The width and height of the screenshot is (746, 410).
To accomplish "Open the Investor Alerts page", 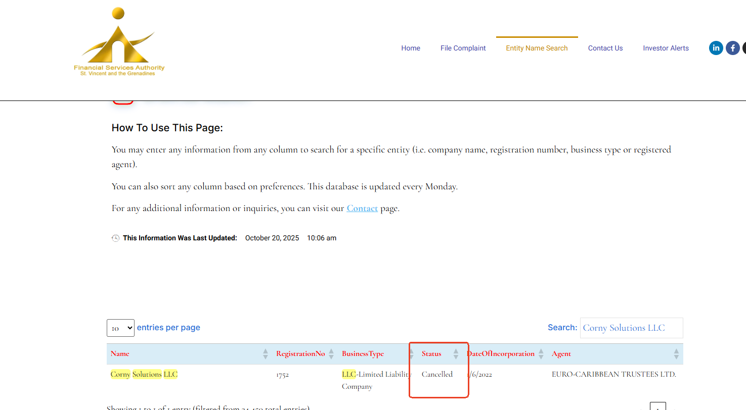I will pyautogui.click(x=666, y=48).
